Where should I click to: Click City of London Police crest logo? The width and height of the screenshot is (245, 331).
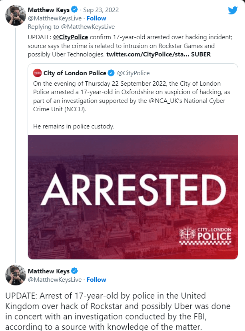click(186, 234)
